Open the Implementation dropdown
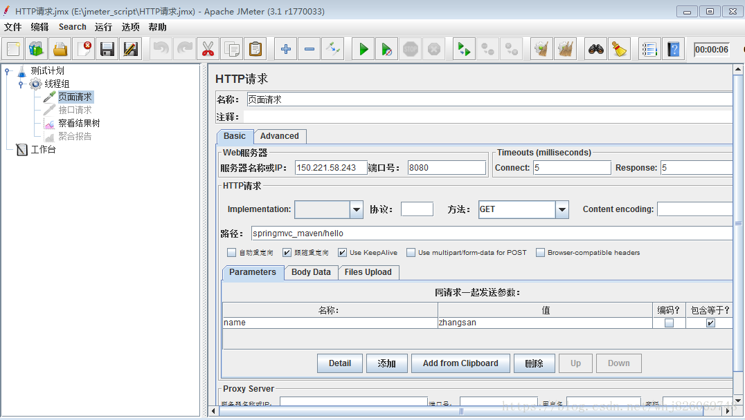 pyautogui.click(x=357, y=209)
